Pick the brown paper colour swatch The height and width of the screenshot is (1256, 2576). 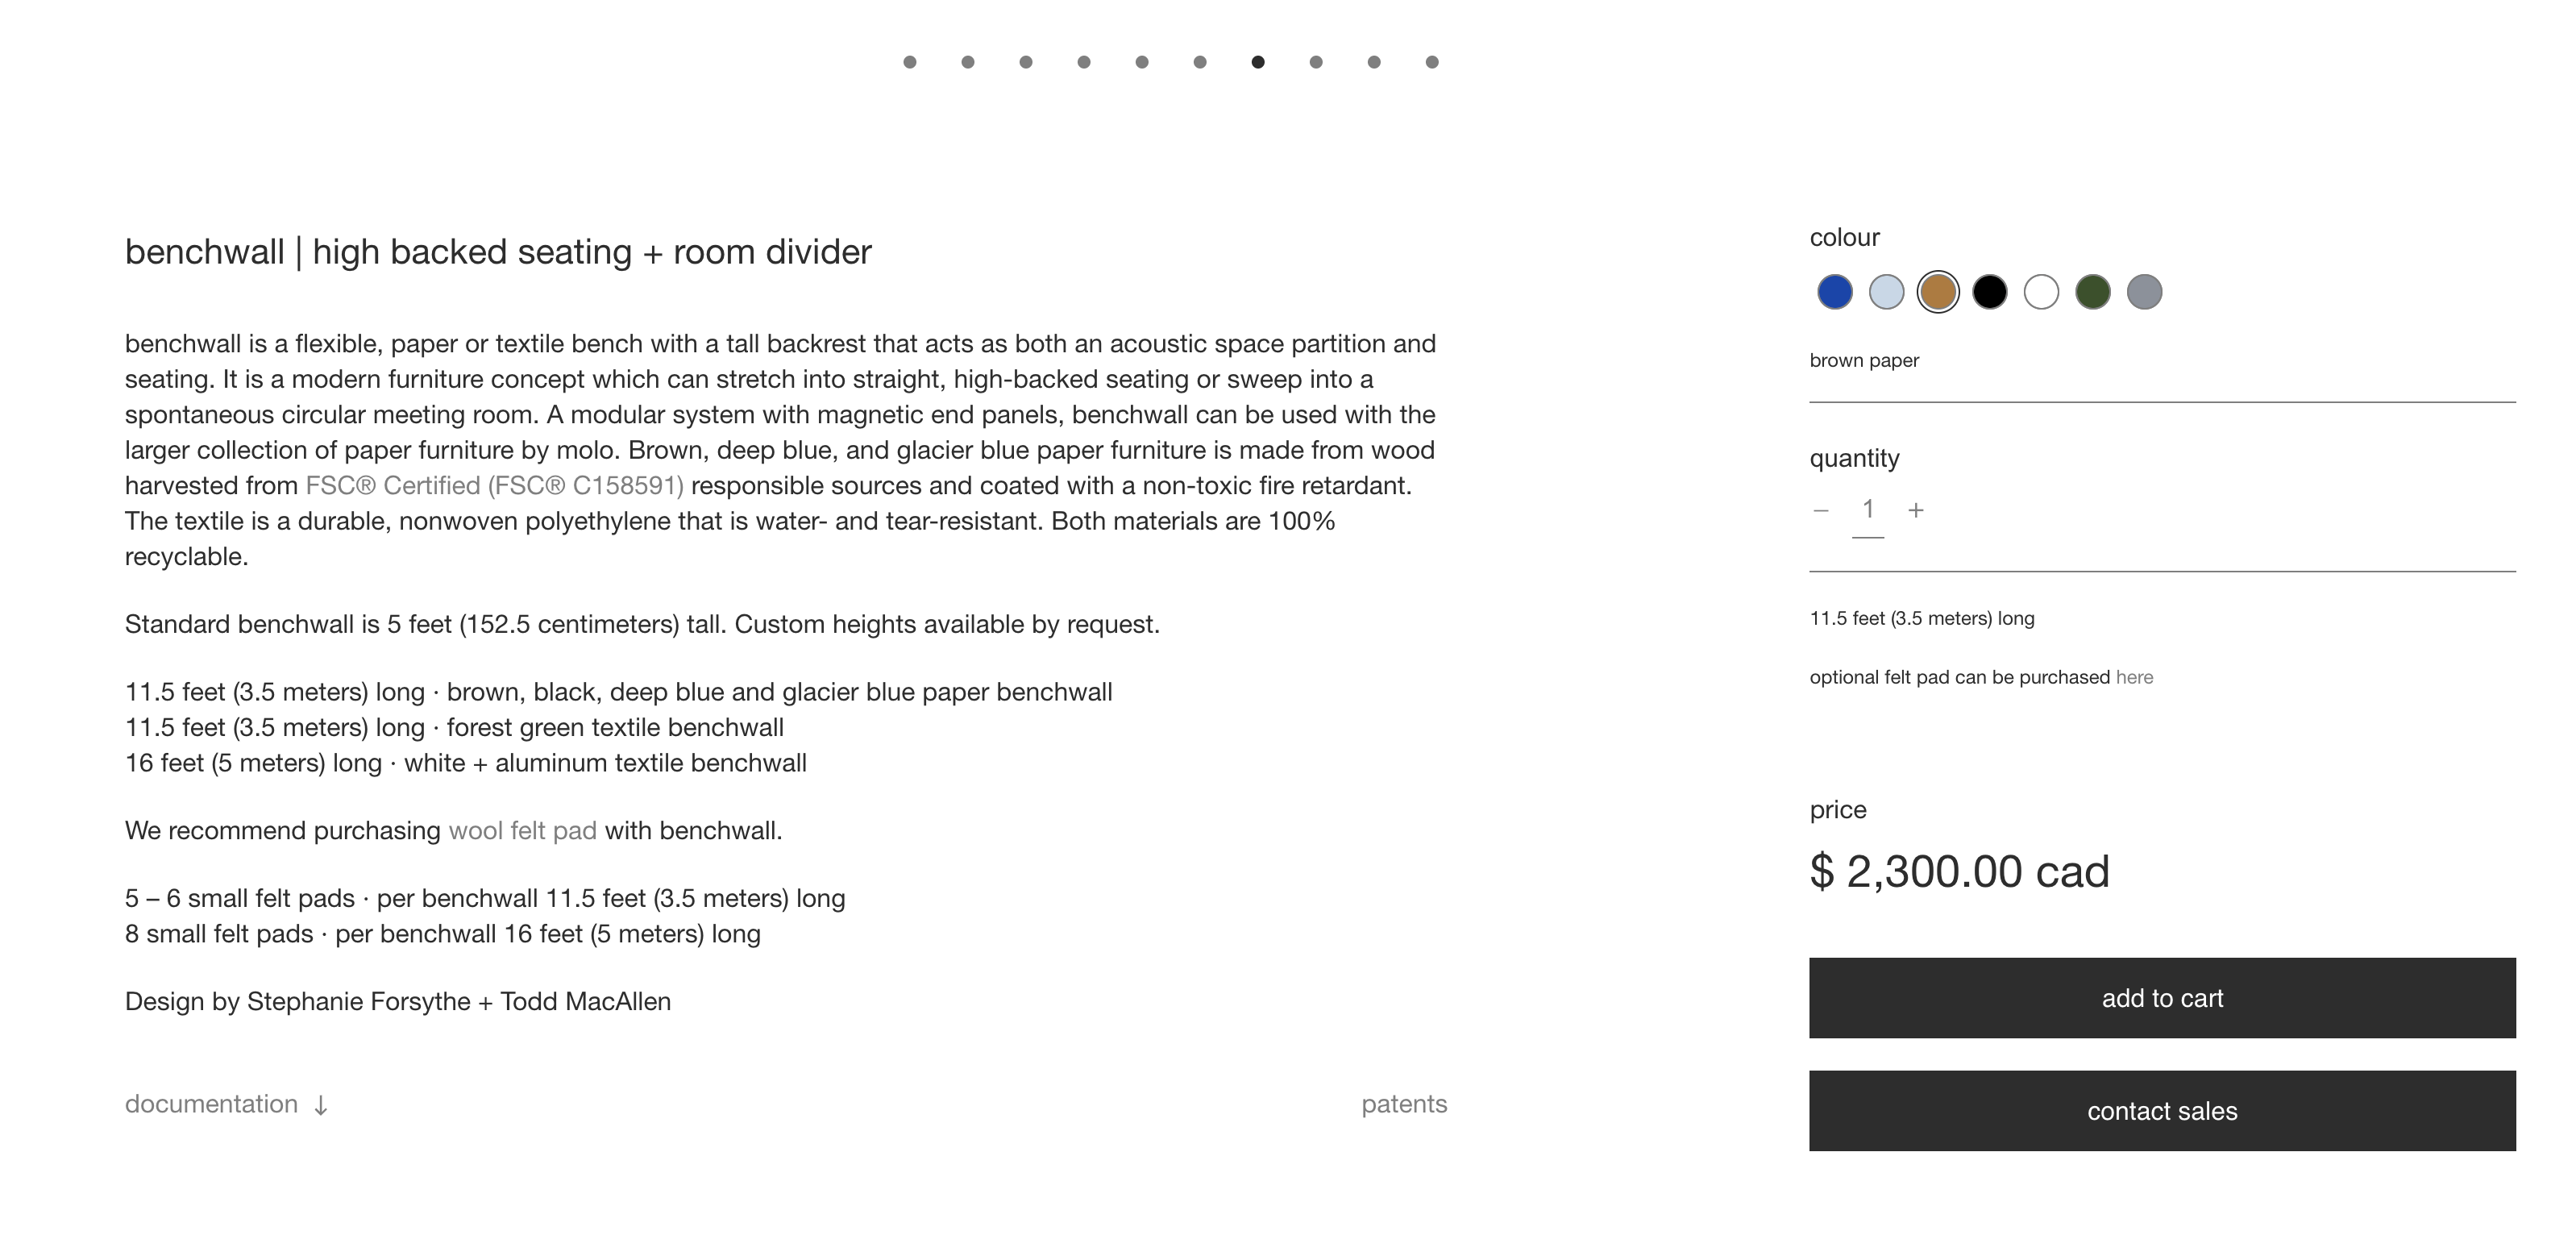[1938, 292]
